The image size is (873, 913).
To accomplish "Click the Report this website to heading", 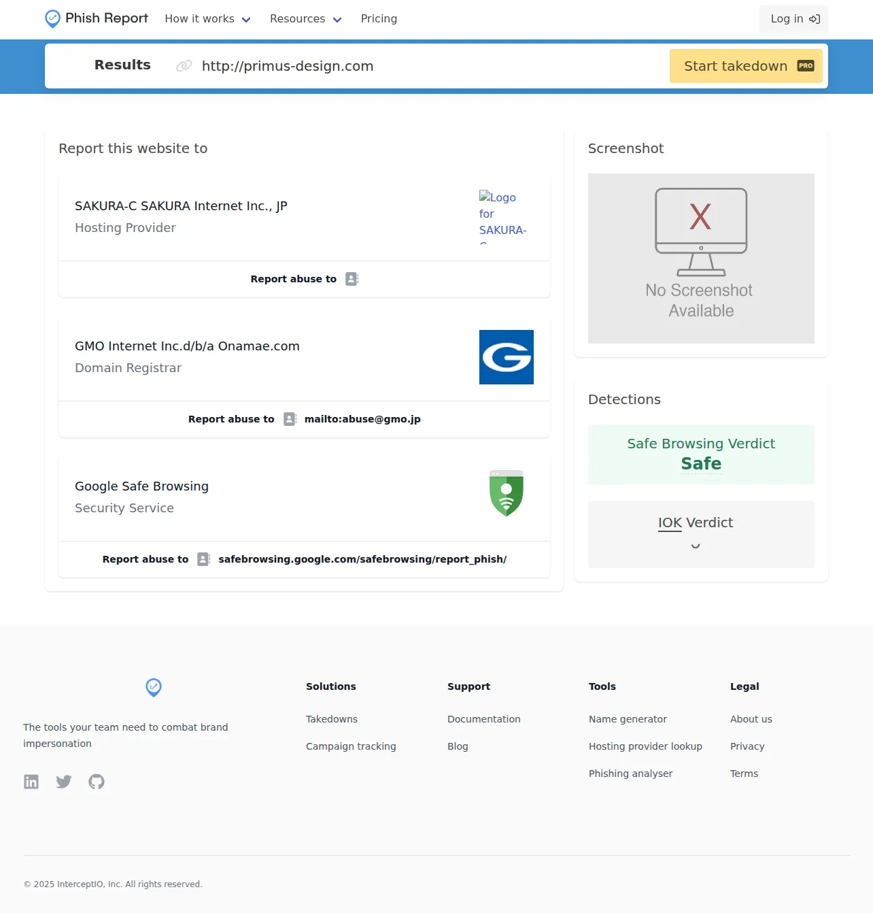I will click(x=133, y=148).
